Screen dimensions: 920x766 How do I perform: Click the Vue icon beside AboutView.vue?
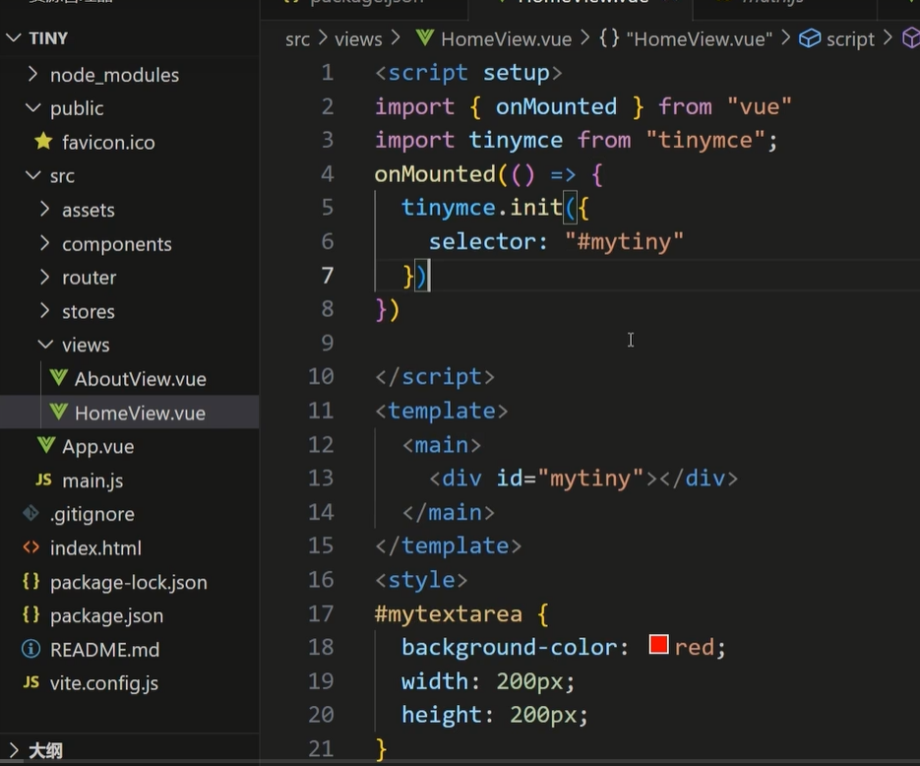tap(59, 377)
